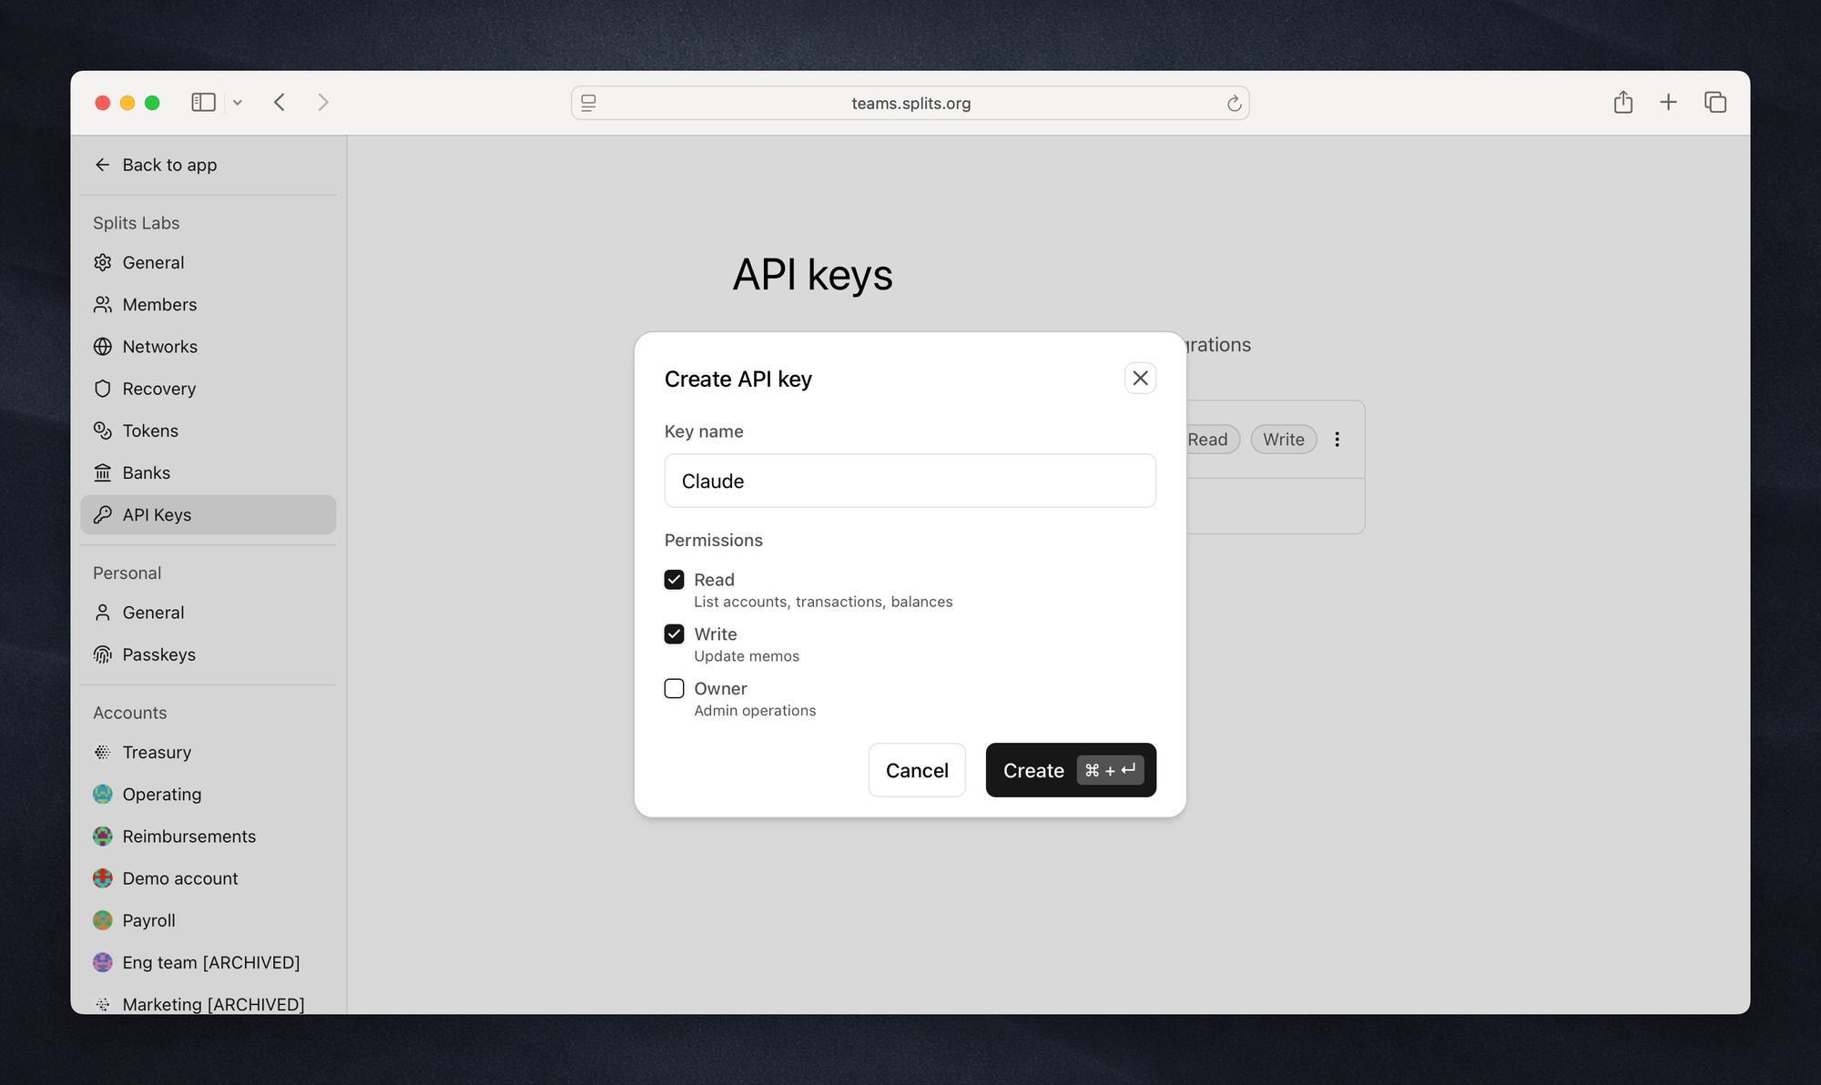Uncheck the Write permission checkbox
This screenshot has height=1085, width=1821.
674,634
